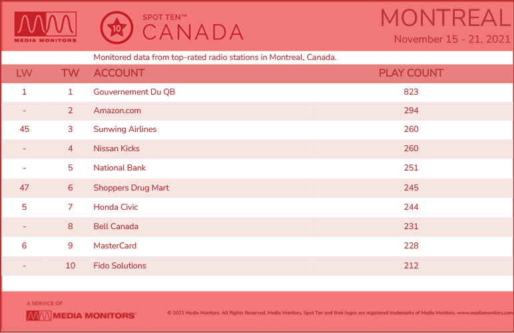Image resolution: width=514 pixels, height=333 pixels.
Task: Select the Honda Civic entry
Action: [x=116, y=207]
